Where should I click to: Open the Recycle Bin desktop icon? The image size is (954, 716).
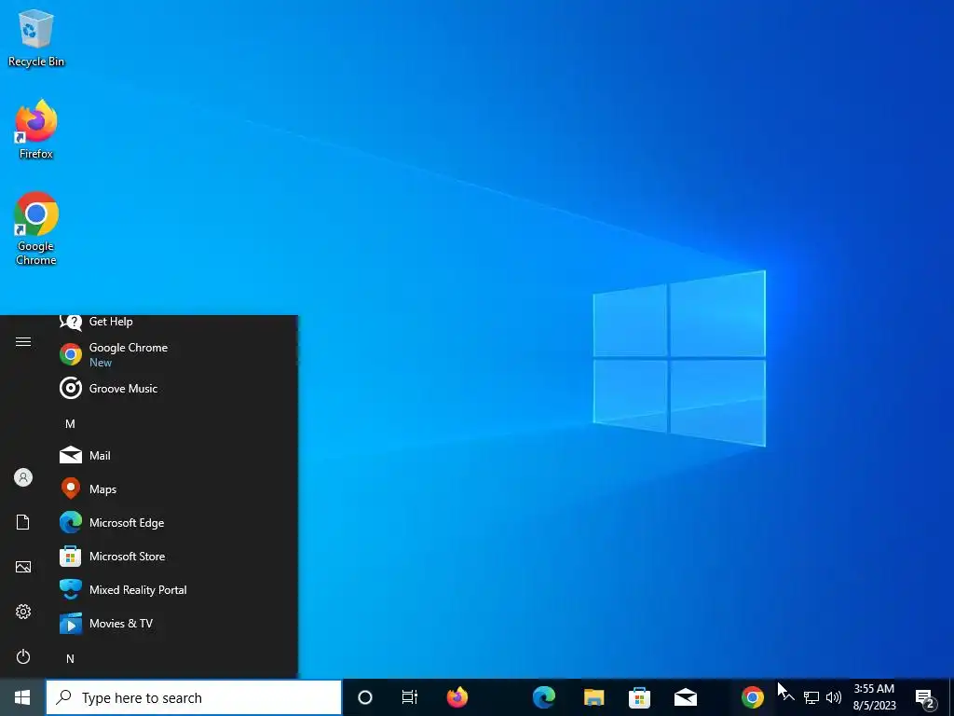pyautogui.click(x=36, y=38)
